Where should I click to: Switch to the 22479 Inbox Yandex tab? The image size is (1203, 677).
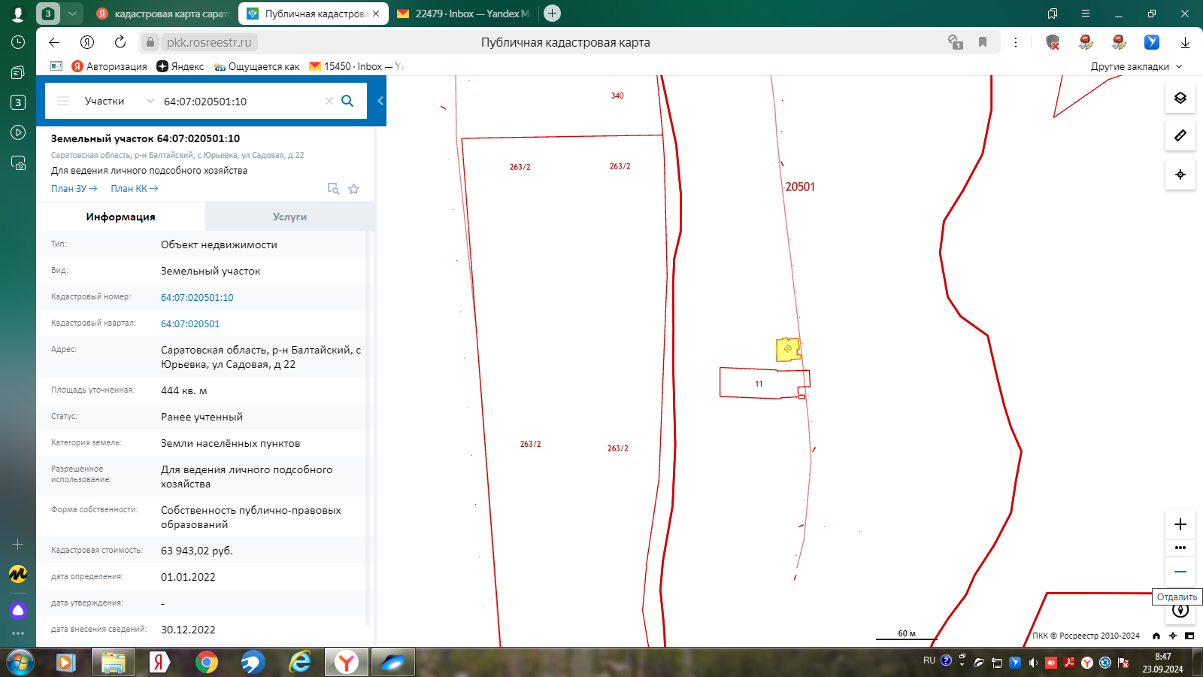pos(464,14)
